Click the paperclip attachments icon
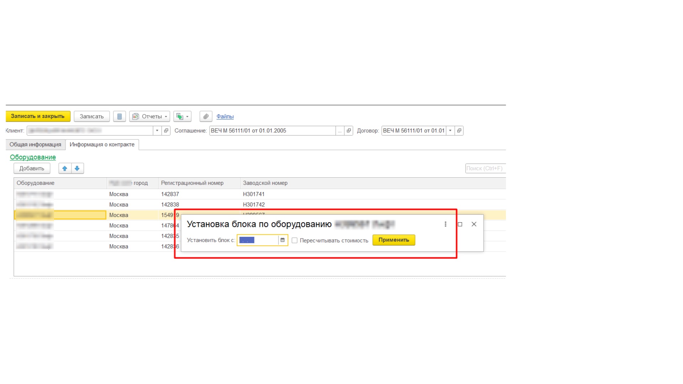Viewport: 683px width, 384px height. 206,116
